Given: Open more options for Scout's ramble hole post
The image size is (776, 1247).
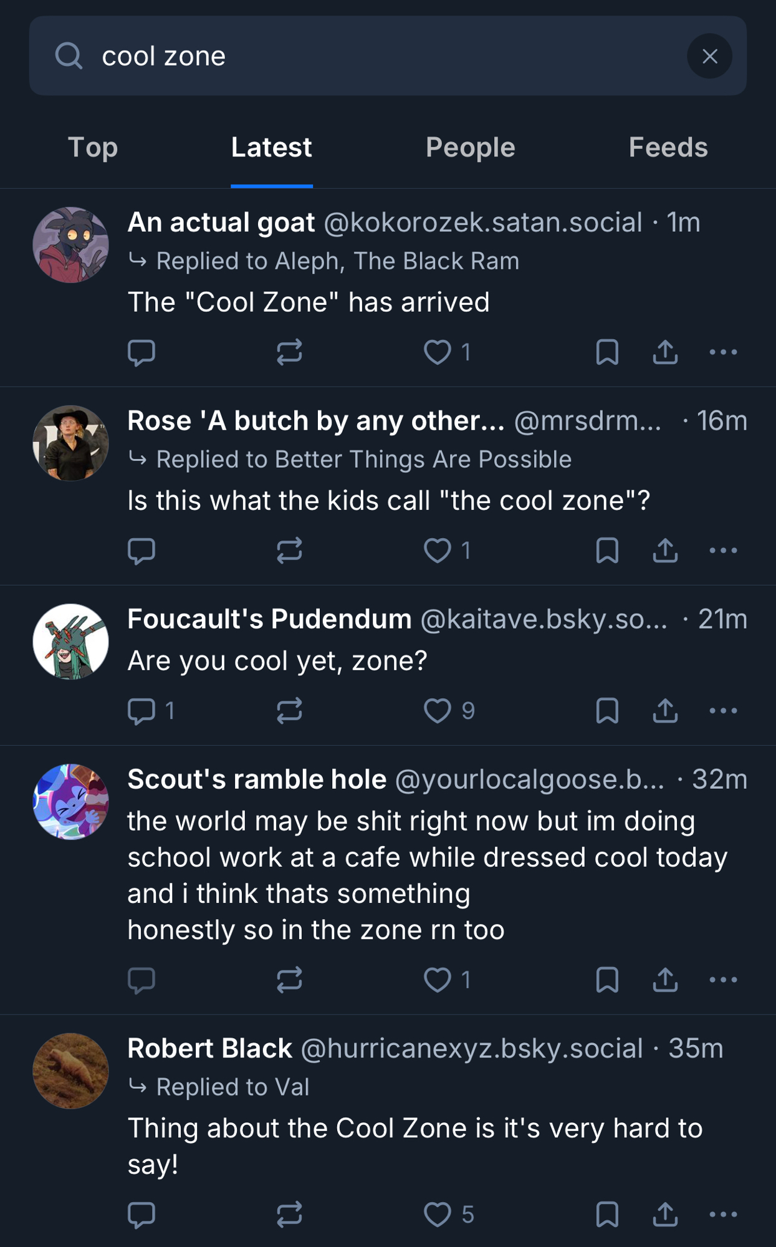Looking at the screenshot, I should (723, 980).
